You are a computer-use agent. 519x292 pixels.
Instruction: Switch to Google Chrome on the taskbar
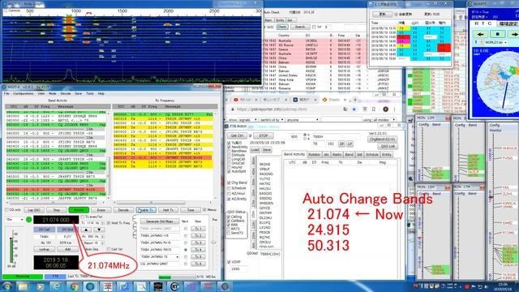pyautogui.click(x=74, y=286)
